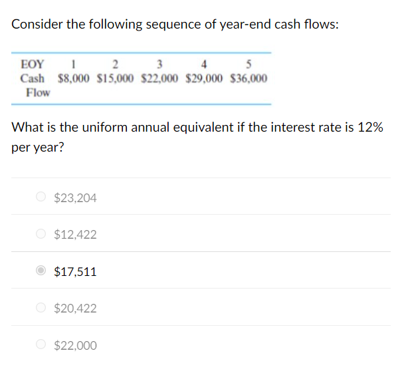This screenshot has height=375, width=400.
Task: Click the $23,204 answer label text
Action: (75, 198)
